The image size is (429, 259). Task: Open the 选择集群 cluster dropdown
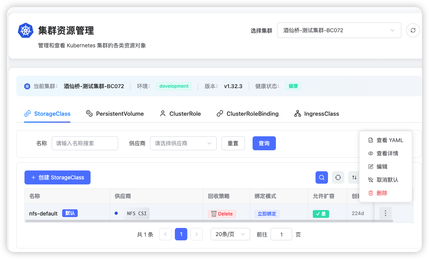339,30
